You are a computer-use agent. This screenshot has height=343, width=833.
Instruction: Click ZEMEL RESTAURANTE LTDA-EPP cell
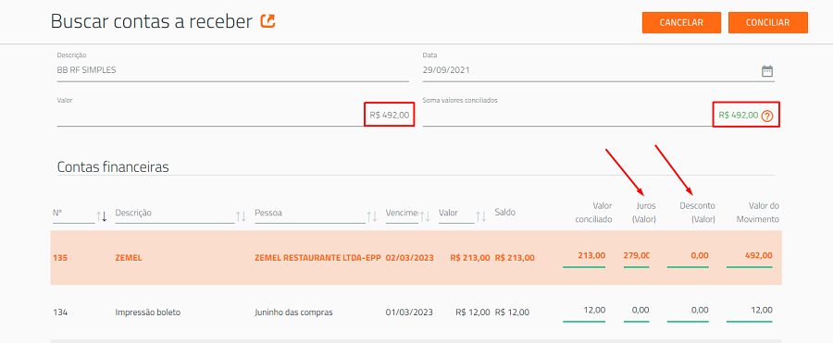coord(317,258)
